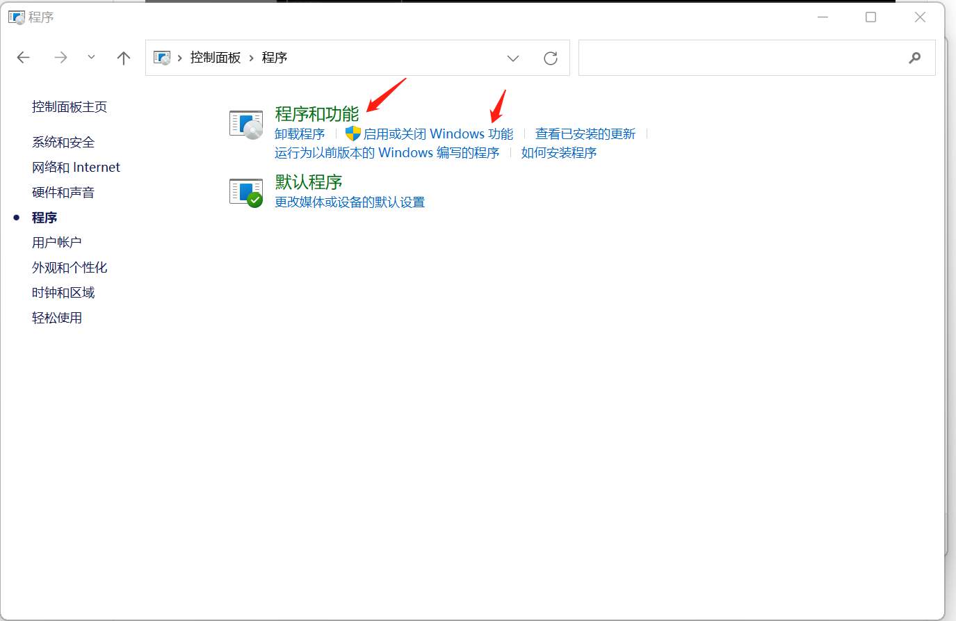Click the shield icon before 启用或关闭 Windows 功能
The height and width of the screenshot is (621, 956).
[353, 134]
